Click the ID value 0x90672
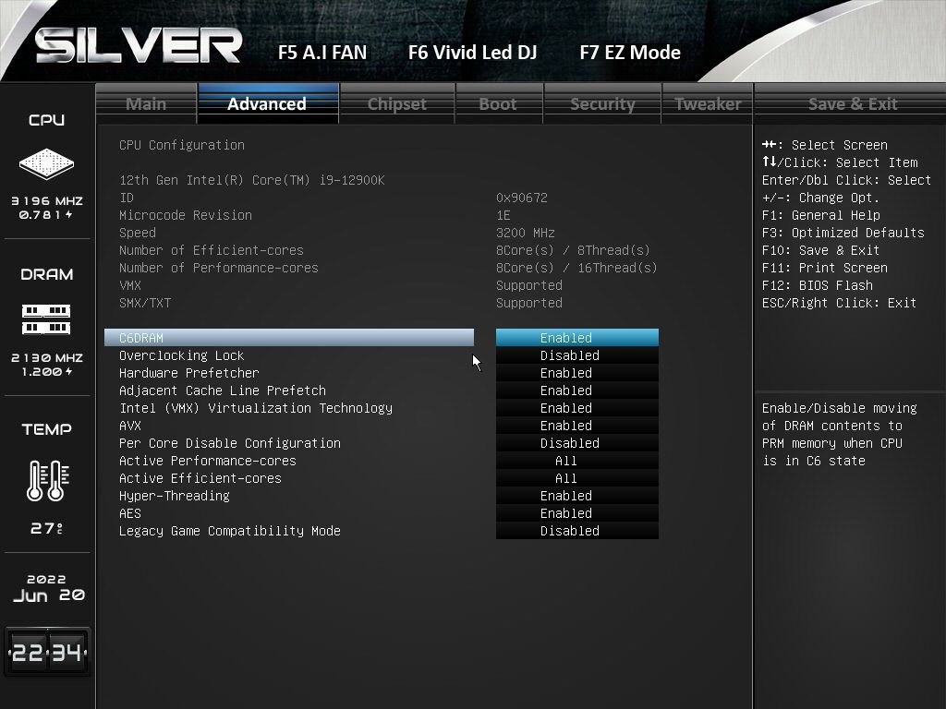946x709 pixels. (x=522, y=198)
